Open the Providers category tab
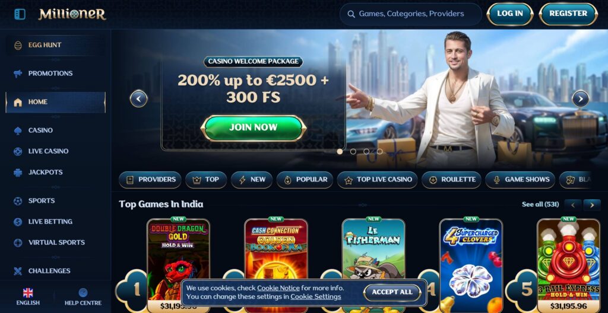This screenshot has width=608, height=313. point(150,180)
